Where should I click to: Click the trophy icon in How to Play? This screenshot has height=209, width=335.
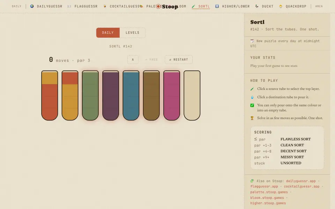pyautogui.click(x=252, y=118)
